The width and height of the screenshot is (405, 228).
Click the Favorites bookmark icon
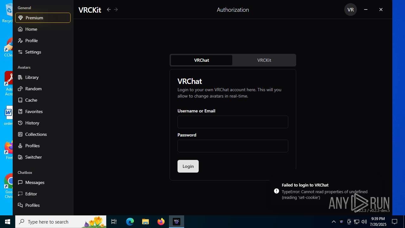coord(20,111)
